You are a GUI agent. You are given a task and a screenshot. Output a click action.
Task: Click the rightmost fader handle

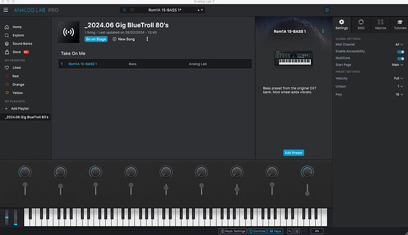click(307, 194)
